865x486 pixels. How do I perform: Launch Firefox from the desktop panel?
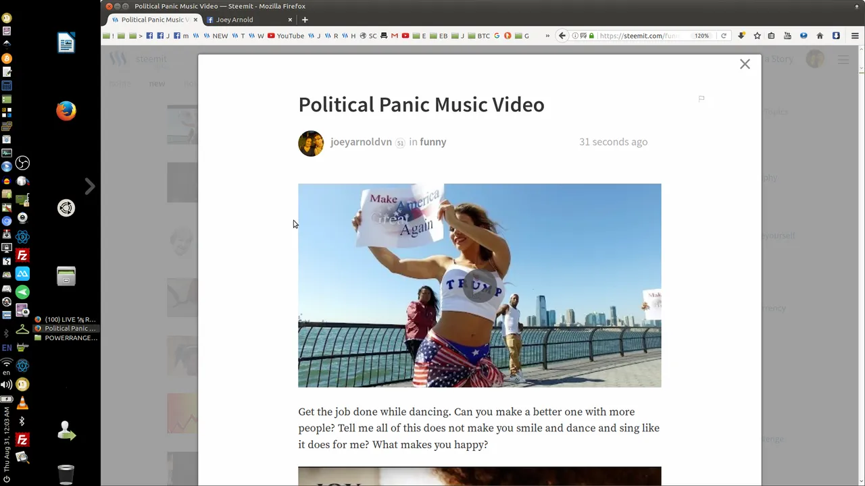66,111
